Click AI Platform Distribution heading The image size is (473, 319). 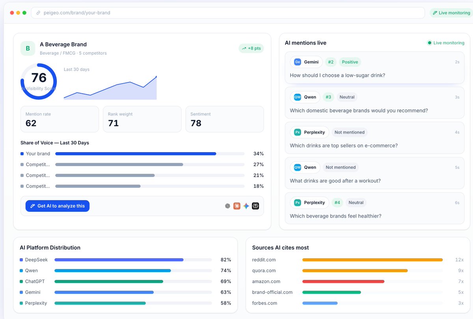(50, 248)
